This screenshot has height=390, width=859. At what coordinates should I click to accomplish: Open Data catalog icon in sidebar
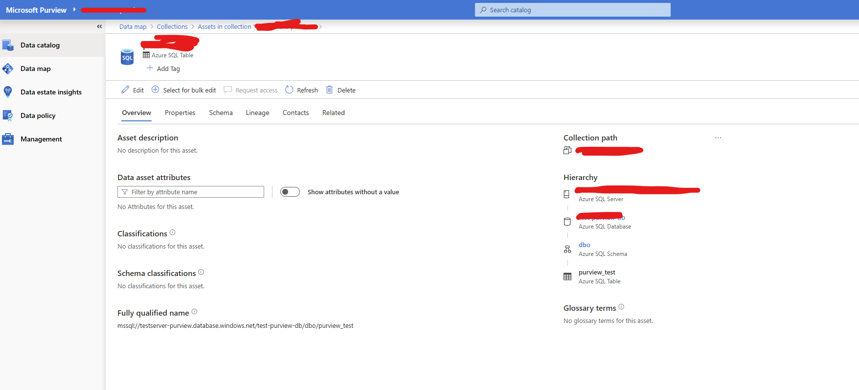[8, 45]
